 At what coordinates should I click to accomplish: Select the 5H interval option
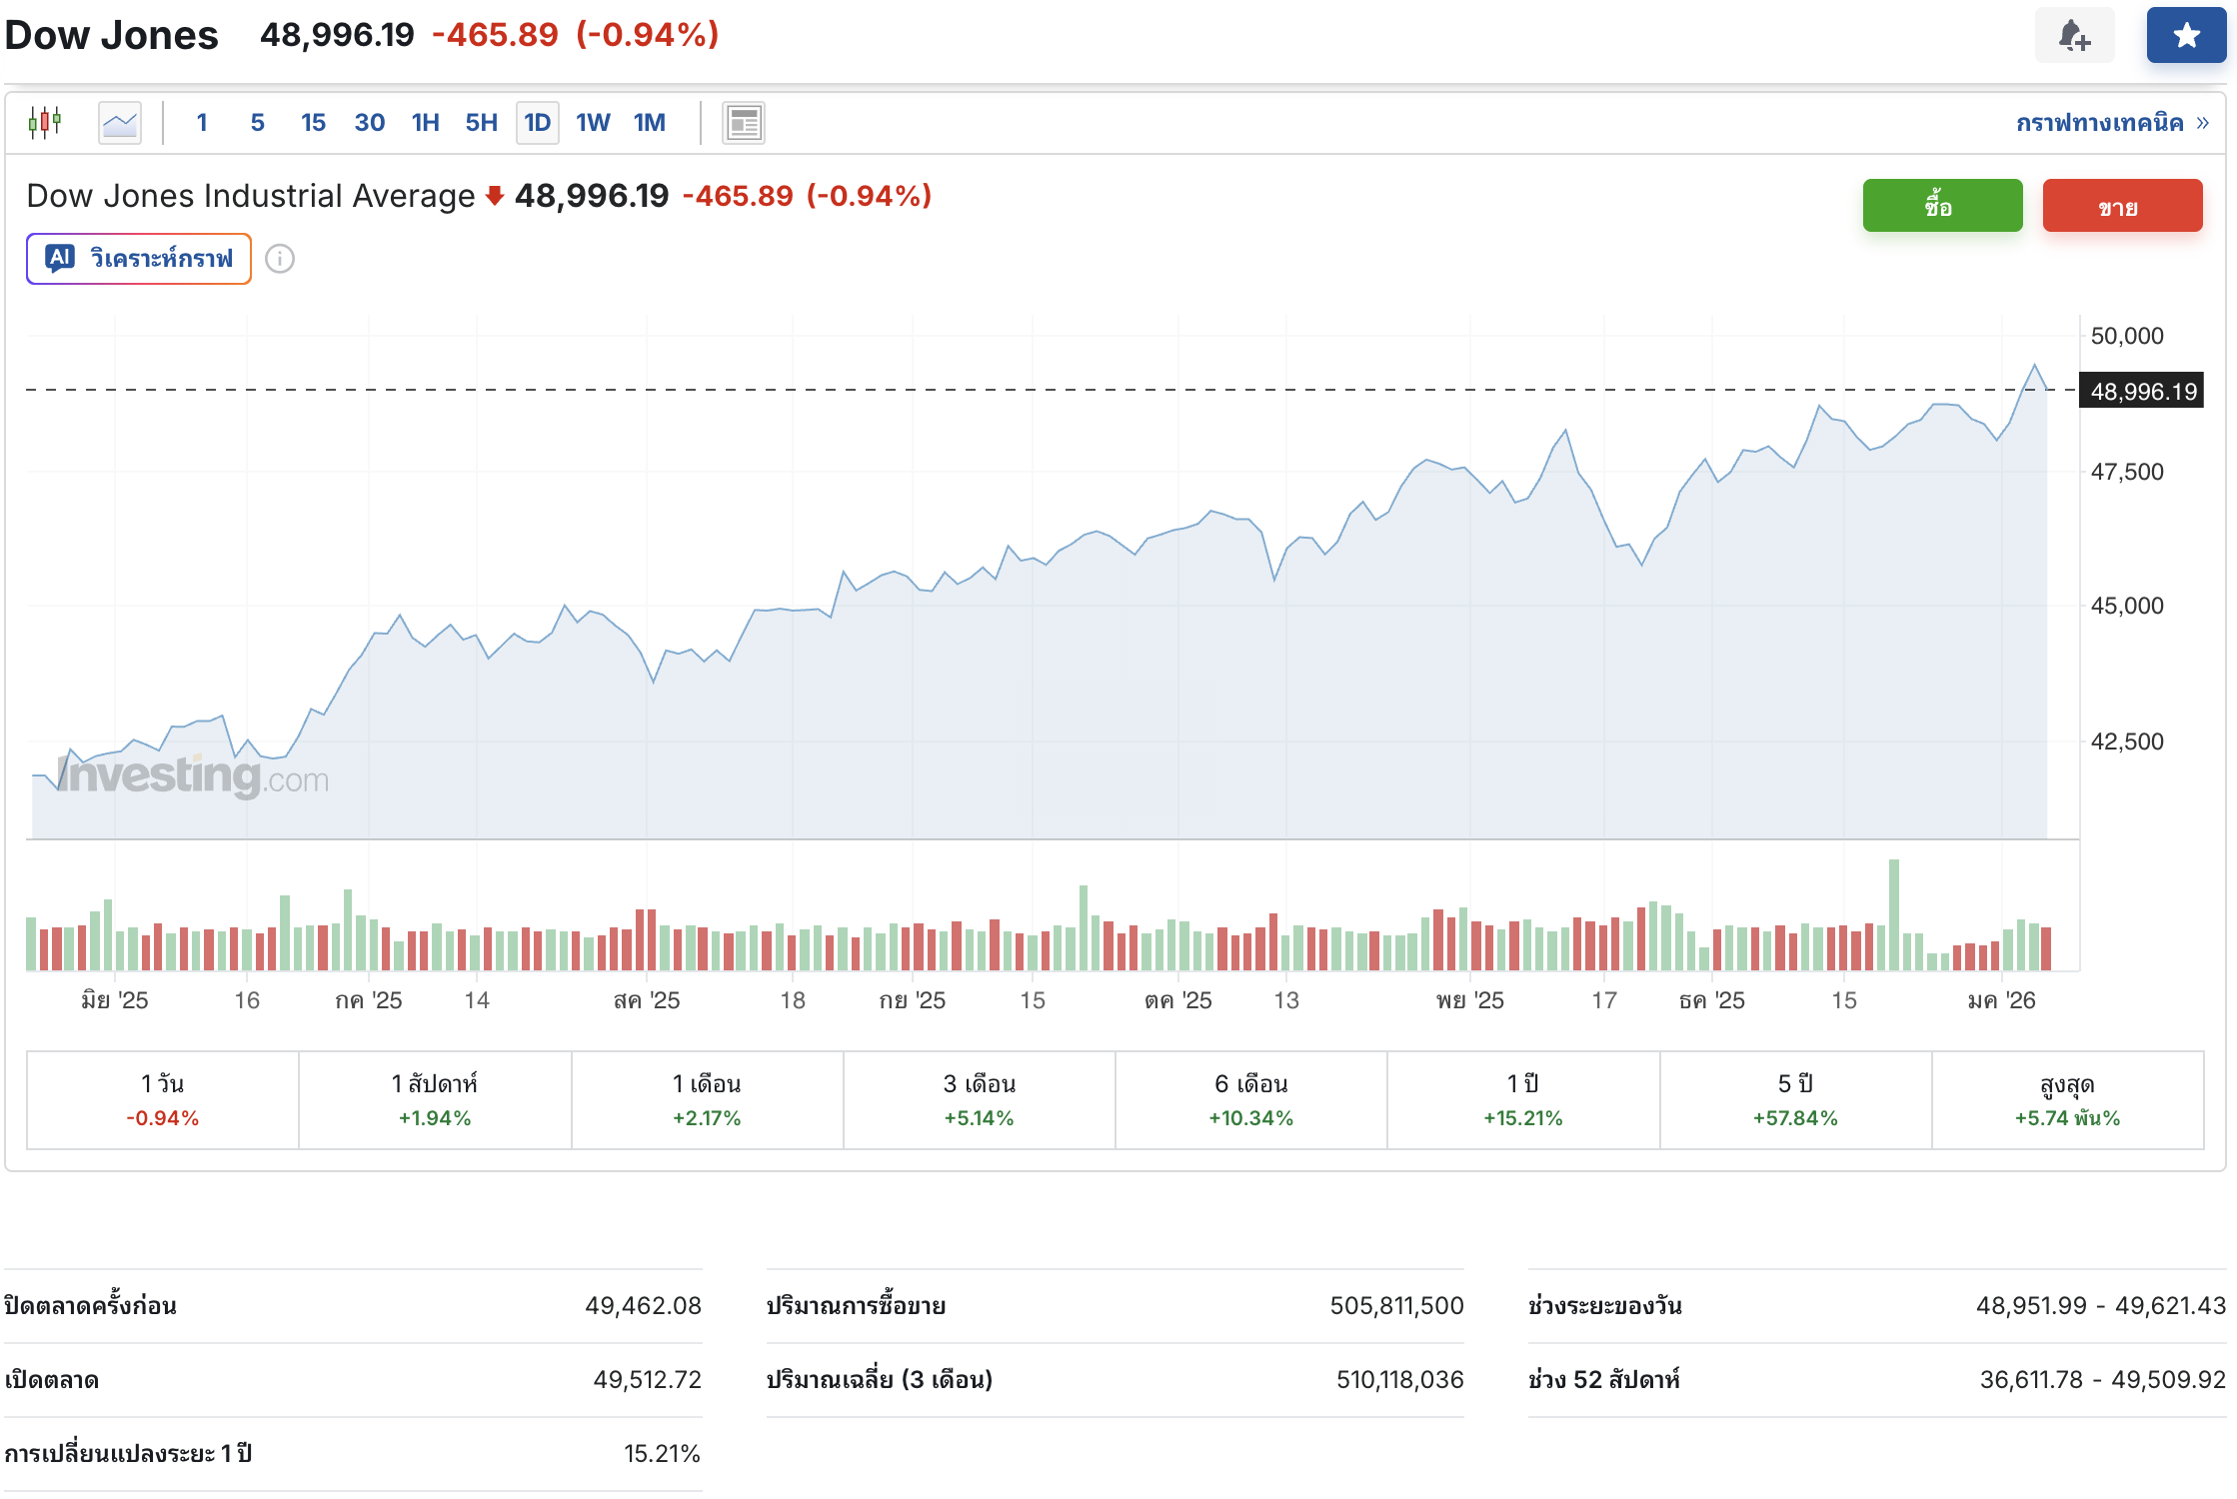[x=481, y=123]
